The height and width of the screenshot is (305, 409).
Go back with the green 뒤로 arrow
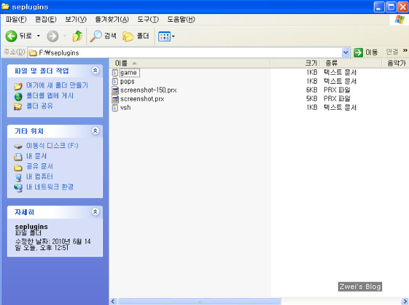[x=19, y=36]
